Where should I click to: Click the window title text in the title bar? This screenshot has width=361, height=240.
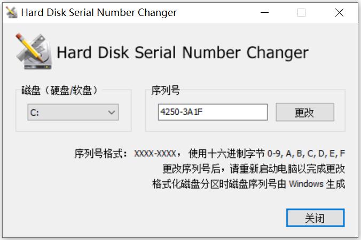(99, 12)
